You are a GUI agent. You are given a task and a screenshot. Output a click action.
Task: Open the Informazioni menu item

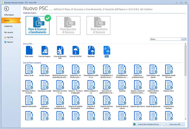9,15
